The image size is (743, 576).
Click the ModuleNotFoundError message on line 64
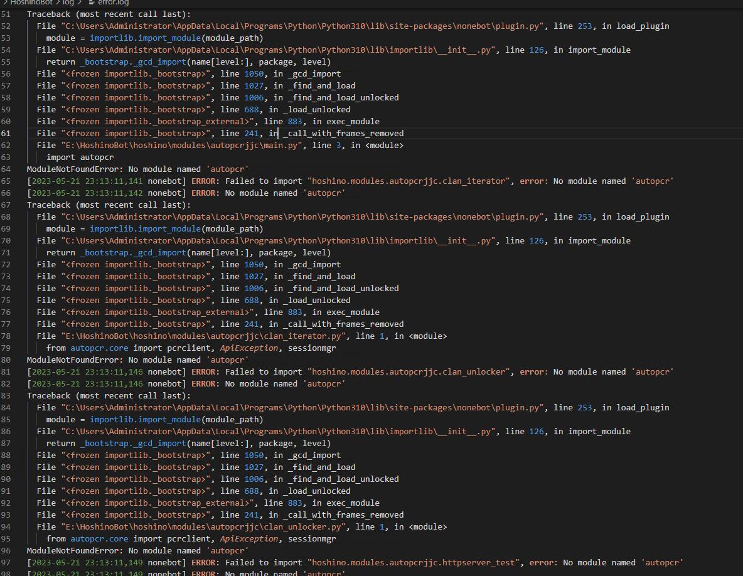pos(138,169)
